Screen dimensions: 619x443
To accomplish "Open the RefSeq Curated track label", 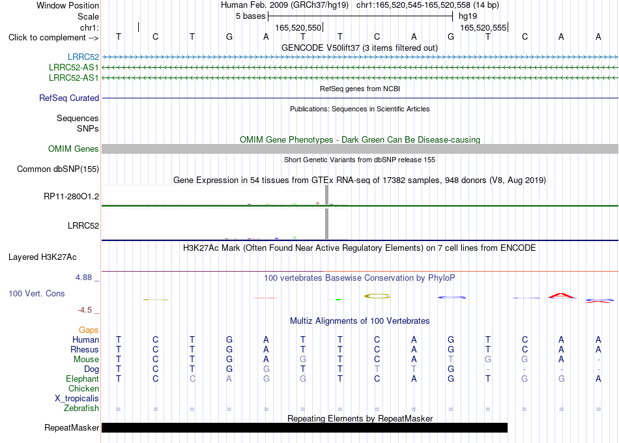I will [x=69, y=98].
